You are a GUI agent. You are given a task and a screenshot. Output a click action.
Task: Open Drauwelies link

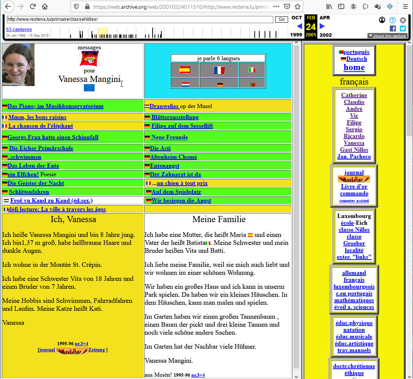164,106
